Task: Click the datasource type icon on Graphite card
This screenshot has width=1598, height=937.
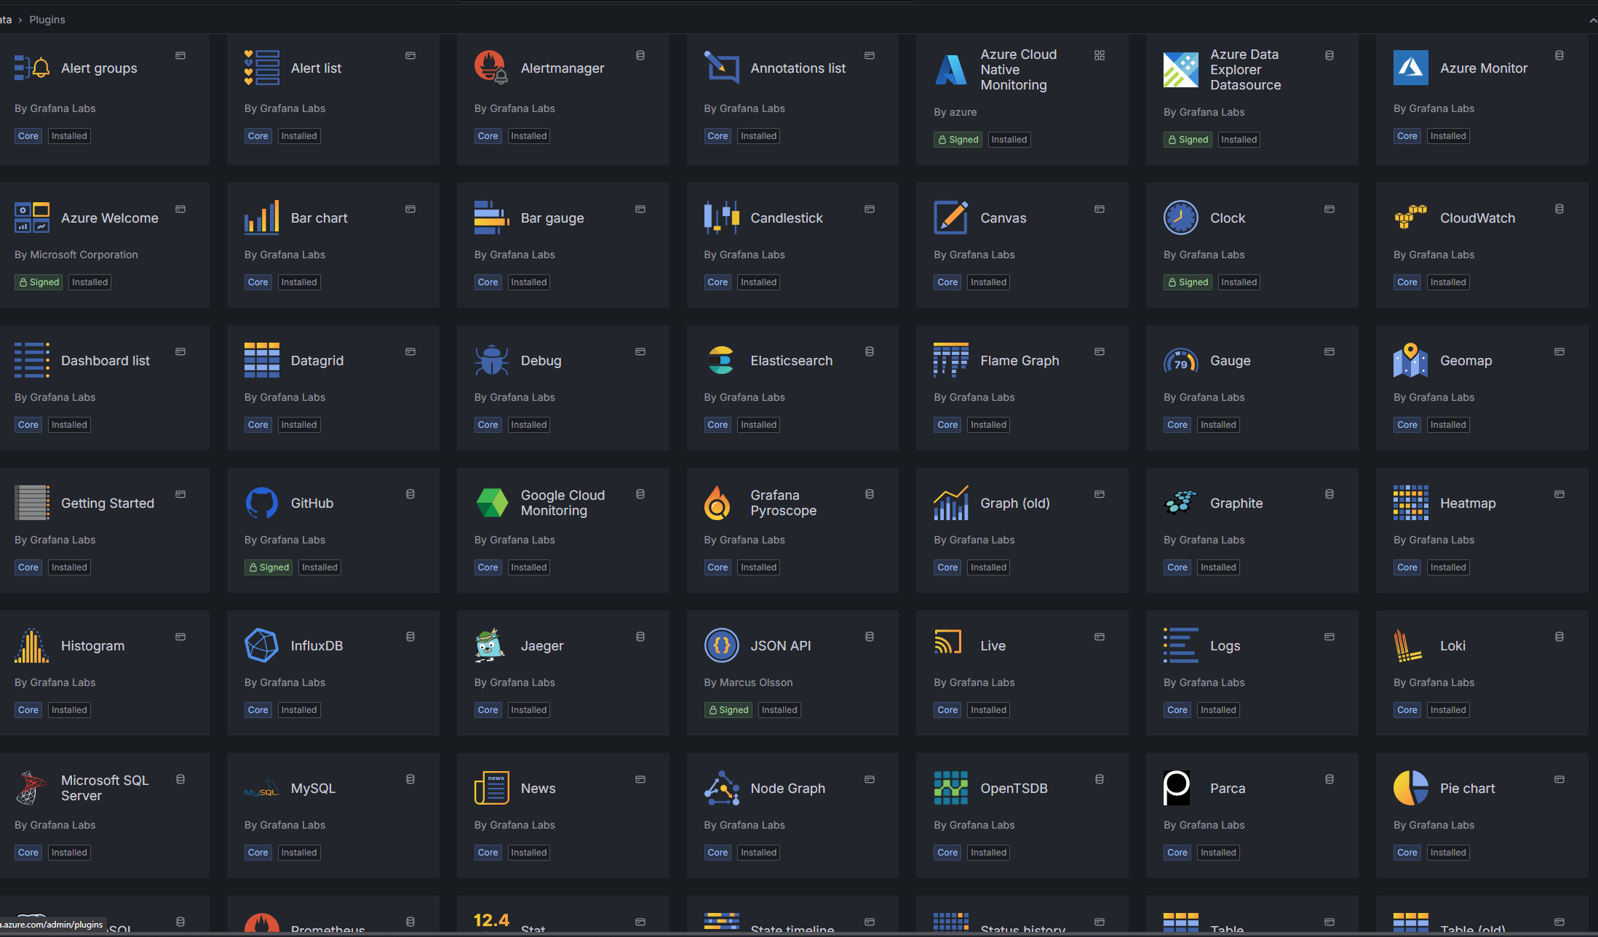Action: tap(1329, 494)
